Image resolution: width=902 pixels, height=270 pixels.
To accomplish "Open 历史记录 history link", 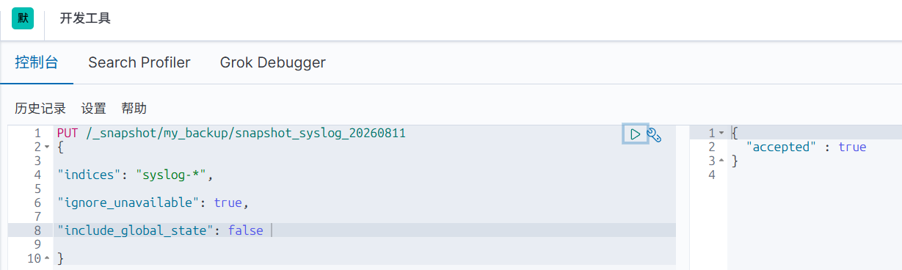I will (40, 109).
